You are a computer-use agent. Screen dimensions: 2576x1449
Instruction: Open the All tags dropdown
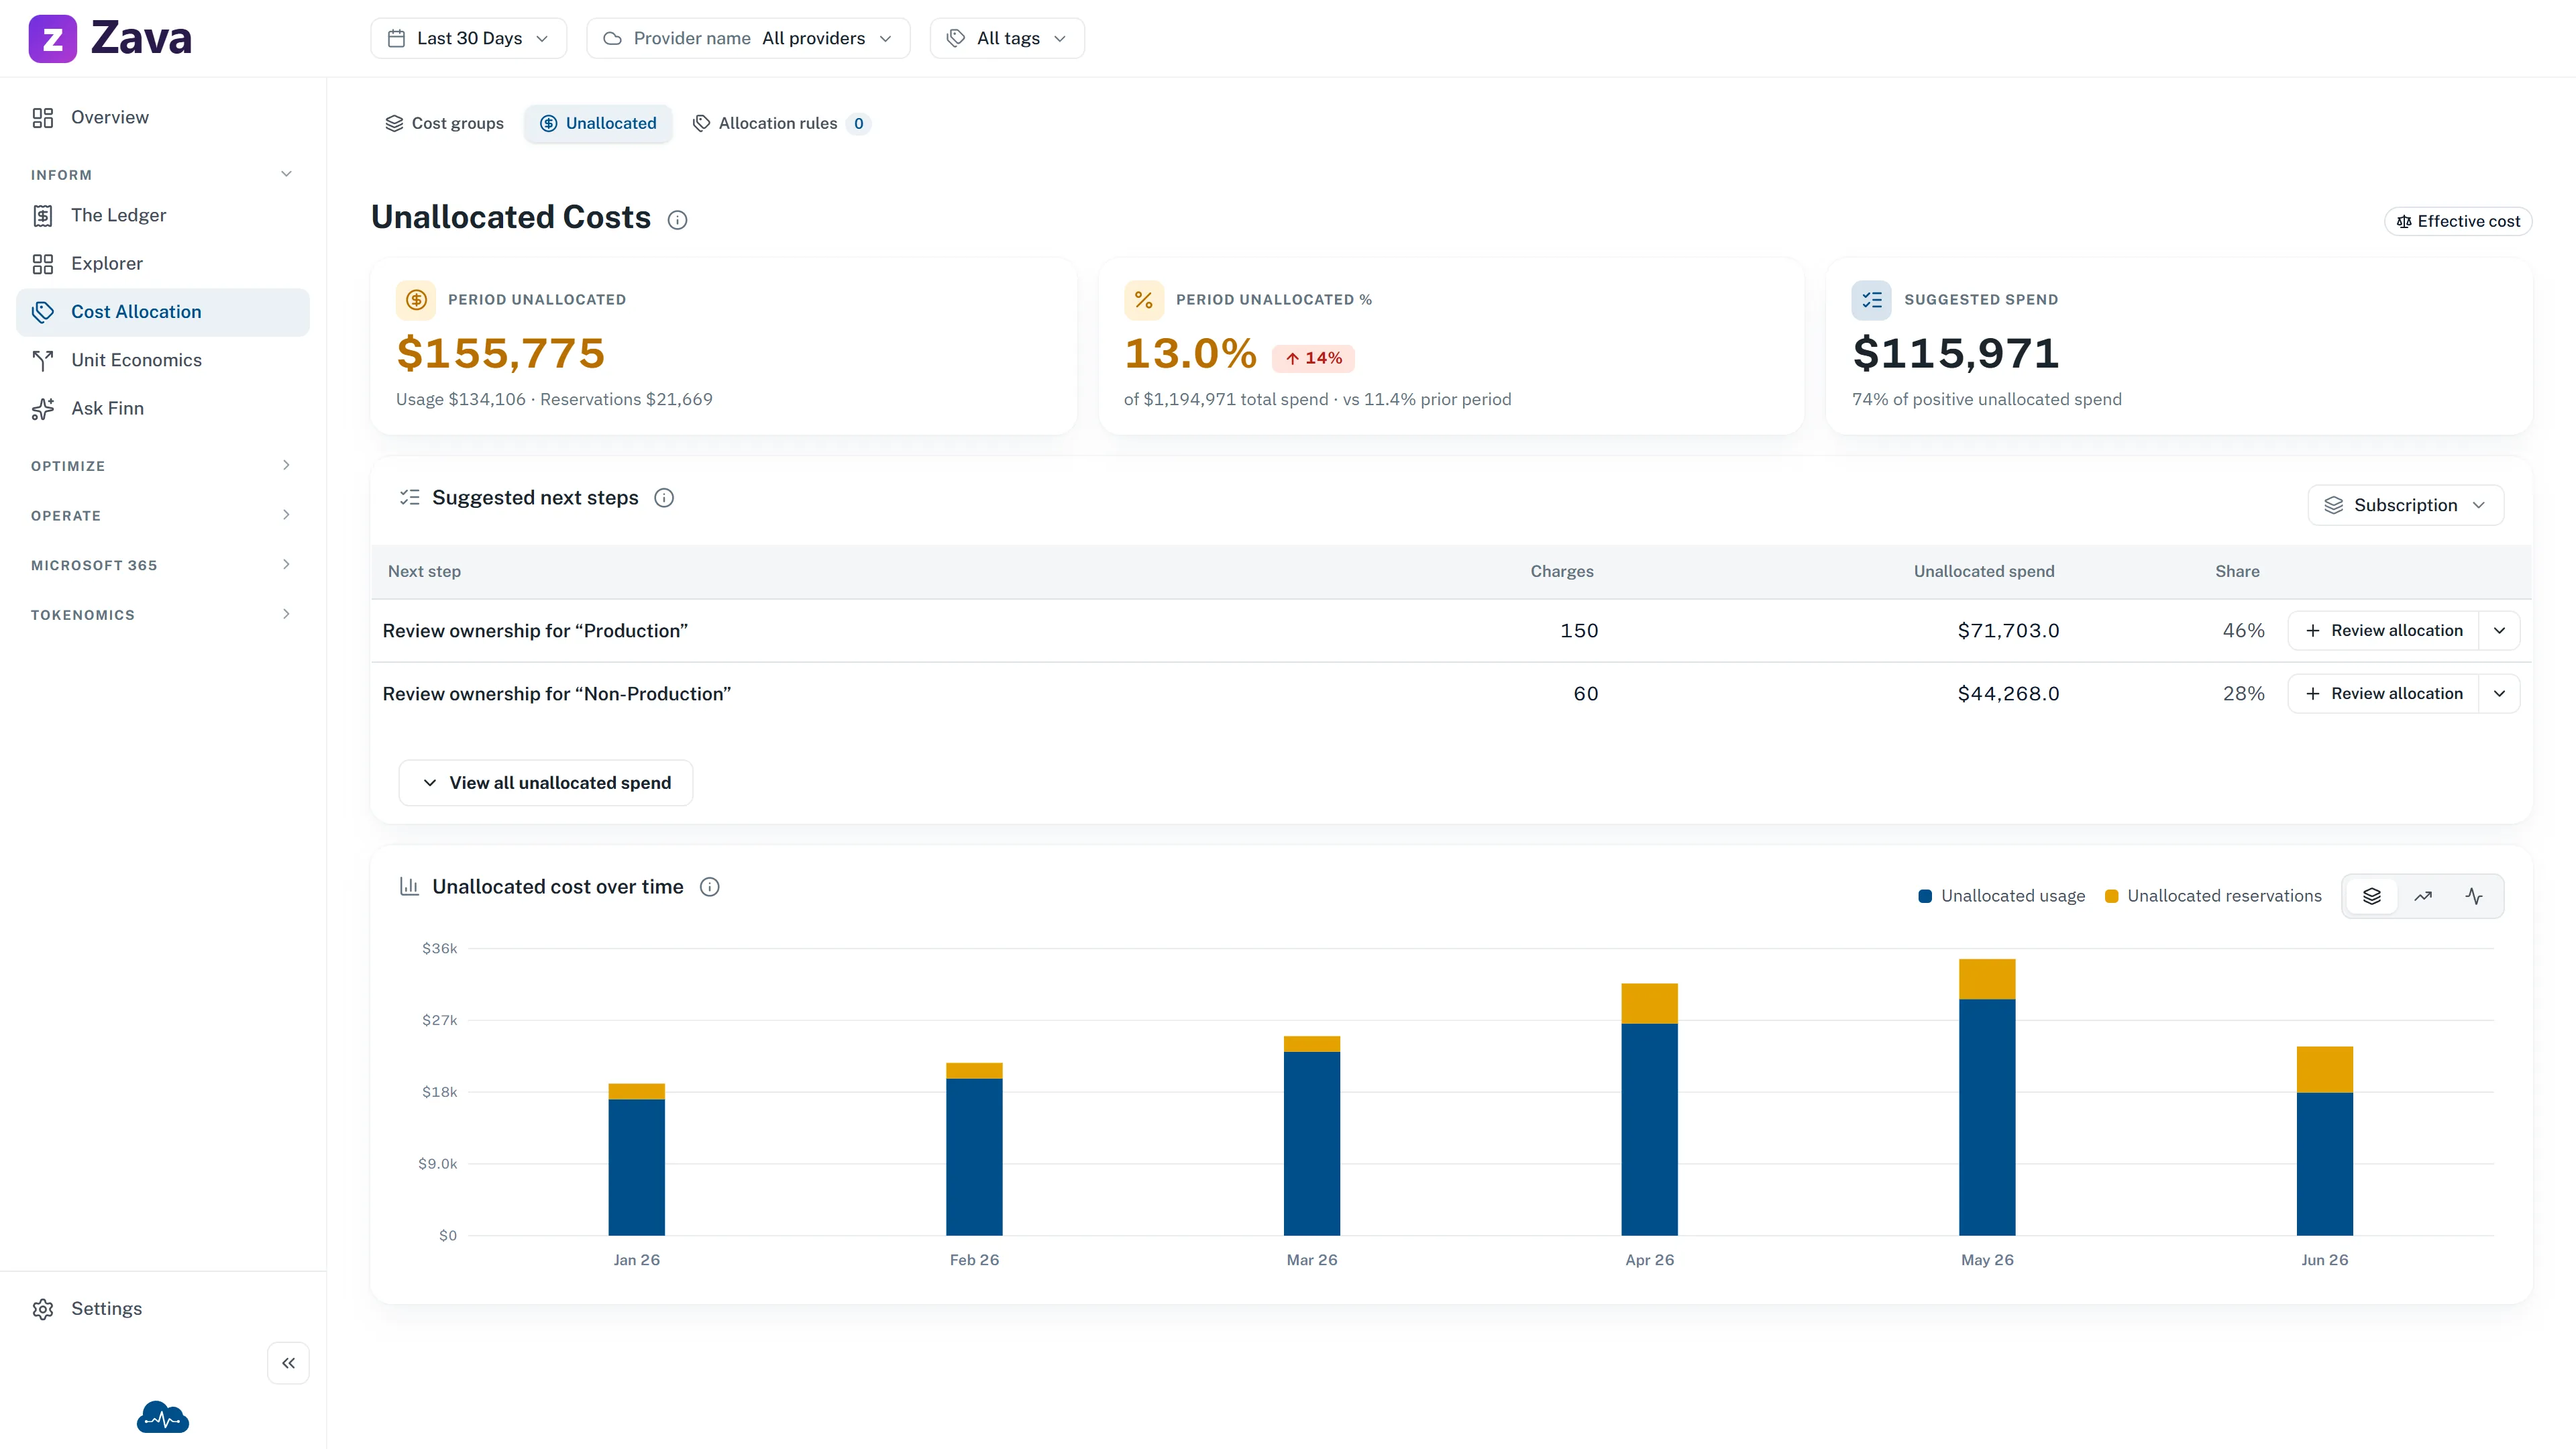point(1007,38)
